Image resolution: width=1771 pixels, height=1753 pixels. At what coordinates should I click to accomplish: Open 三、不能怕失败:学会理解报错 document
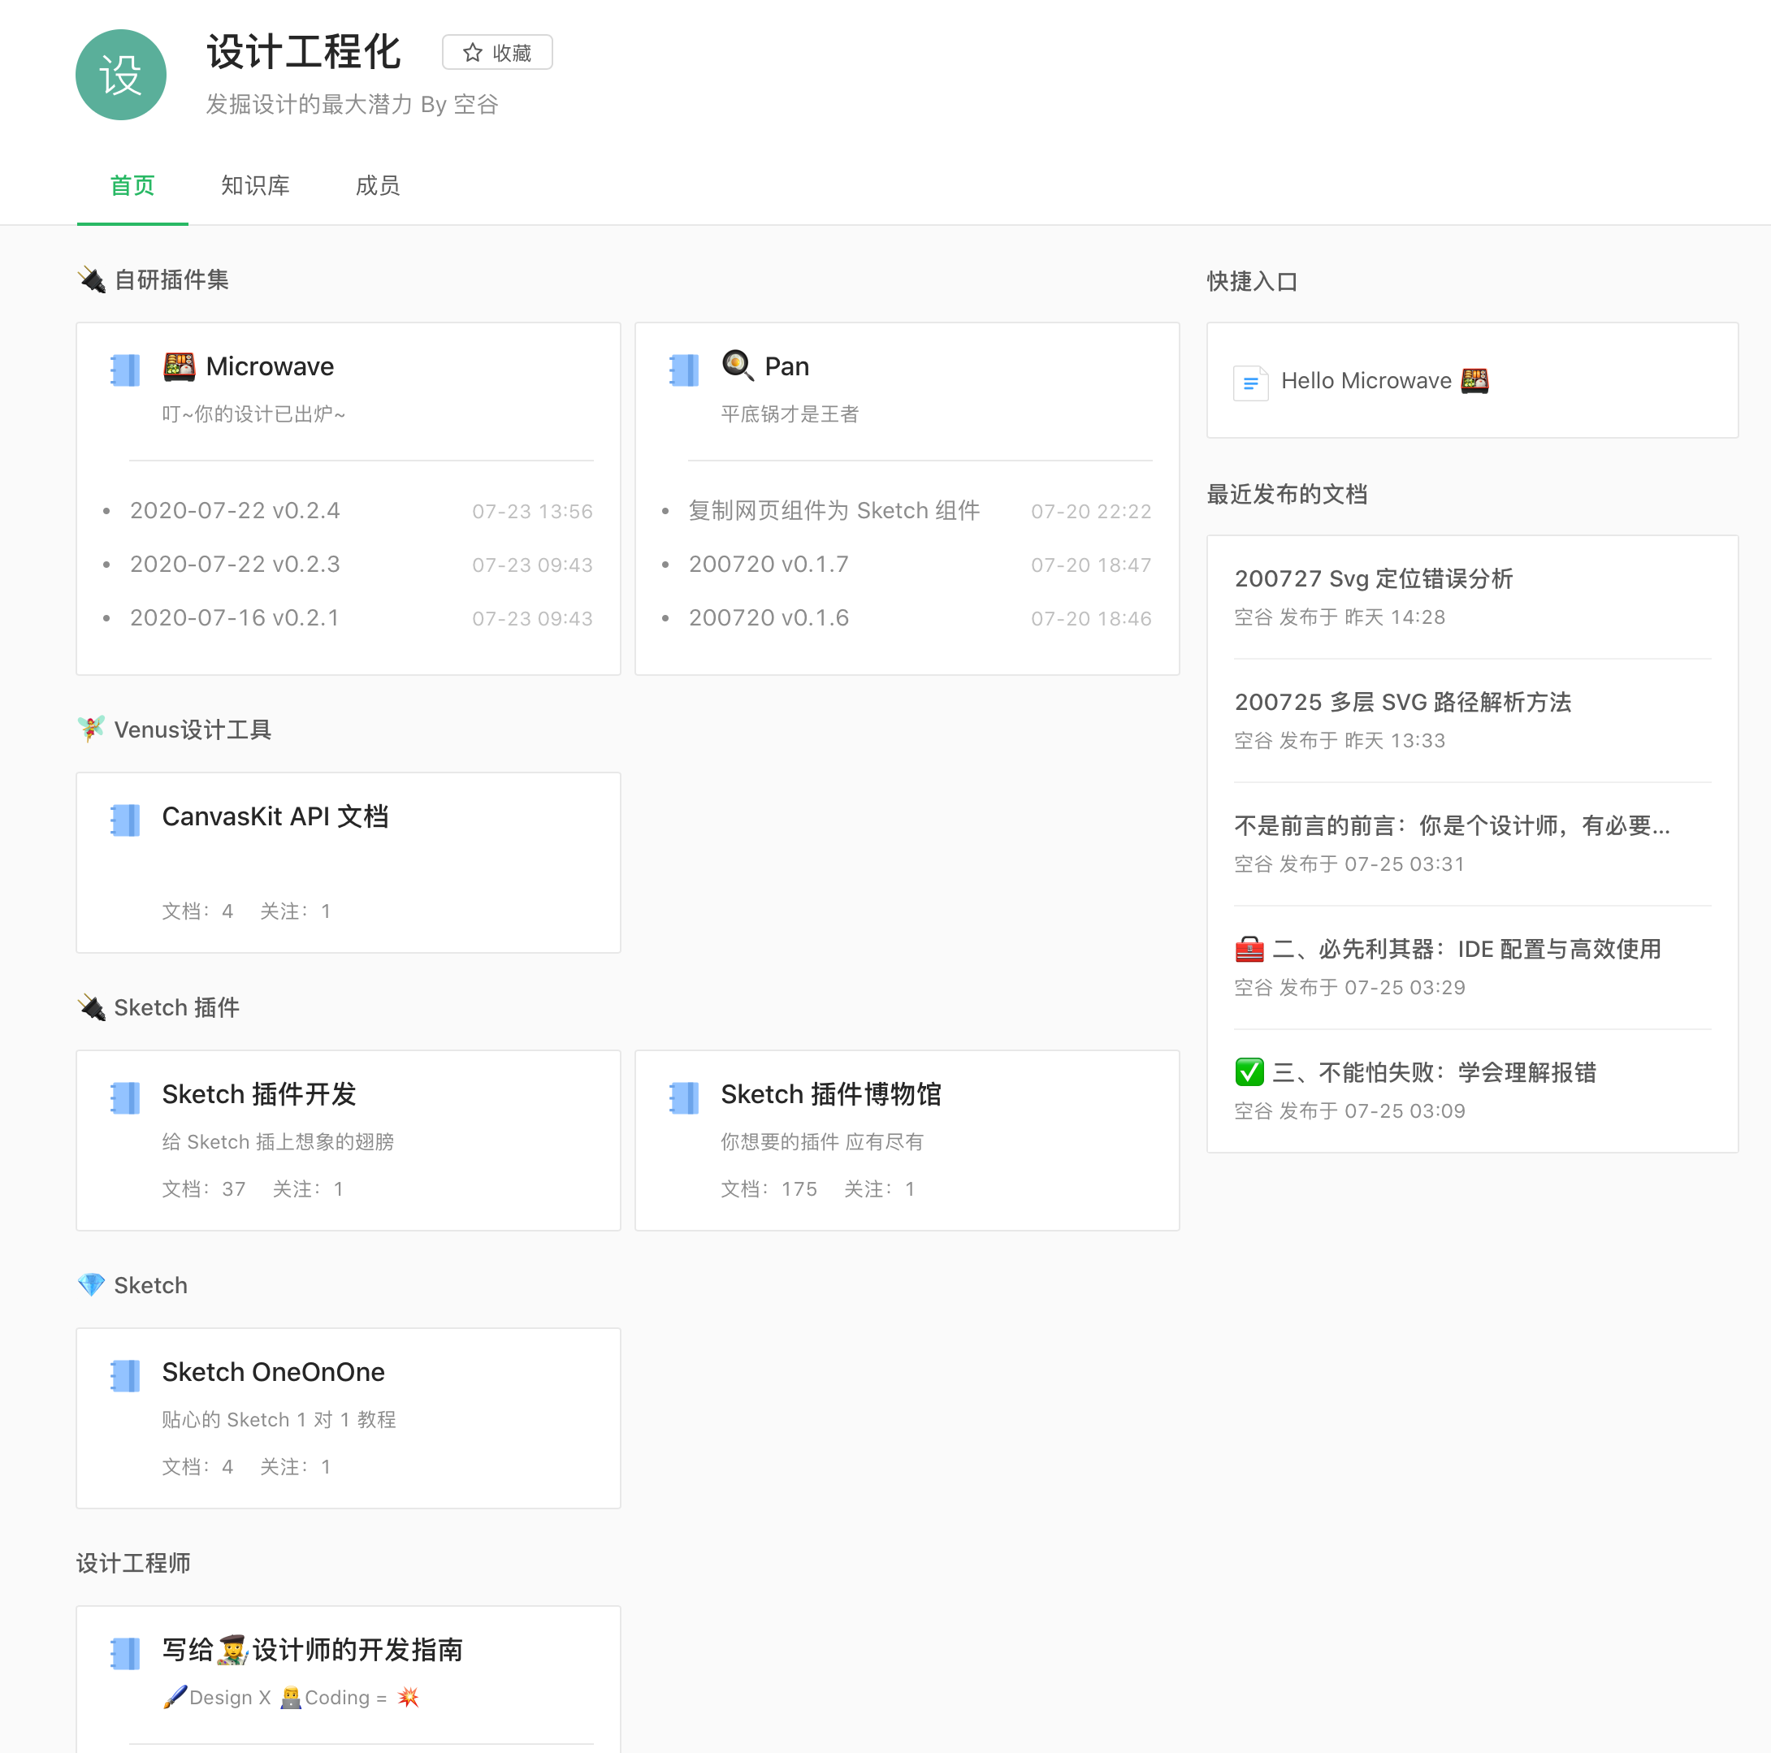[x=1433, y=1072]
